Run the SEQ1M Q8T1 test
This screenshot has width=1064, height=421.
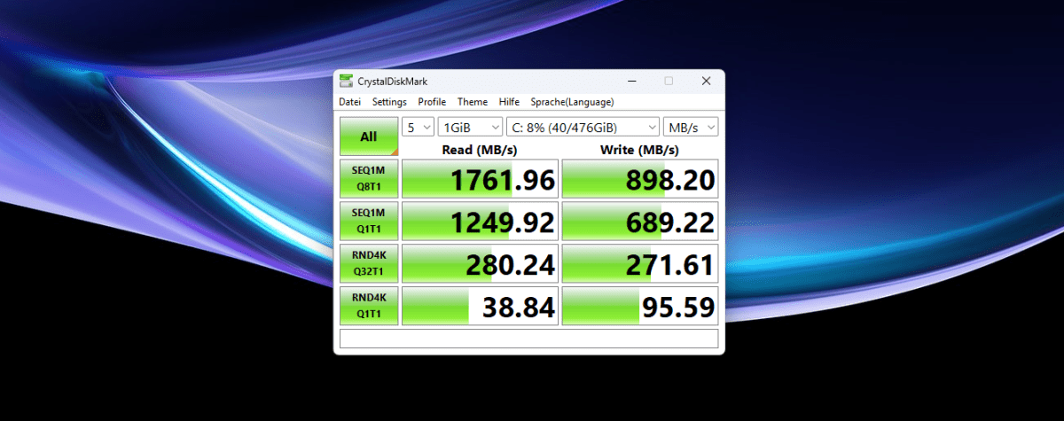369,178
